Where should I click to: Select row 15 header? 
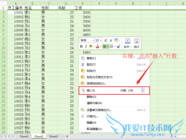[3, 70]
